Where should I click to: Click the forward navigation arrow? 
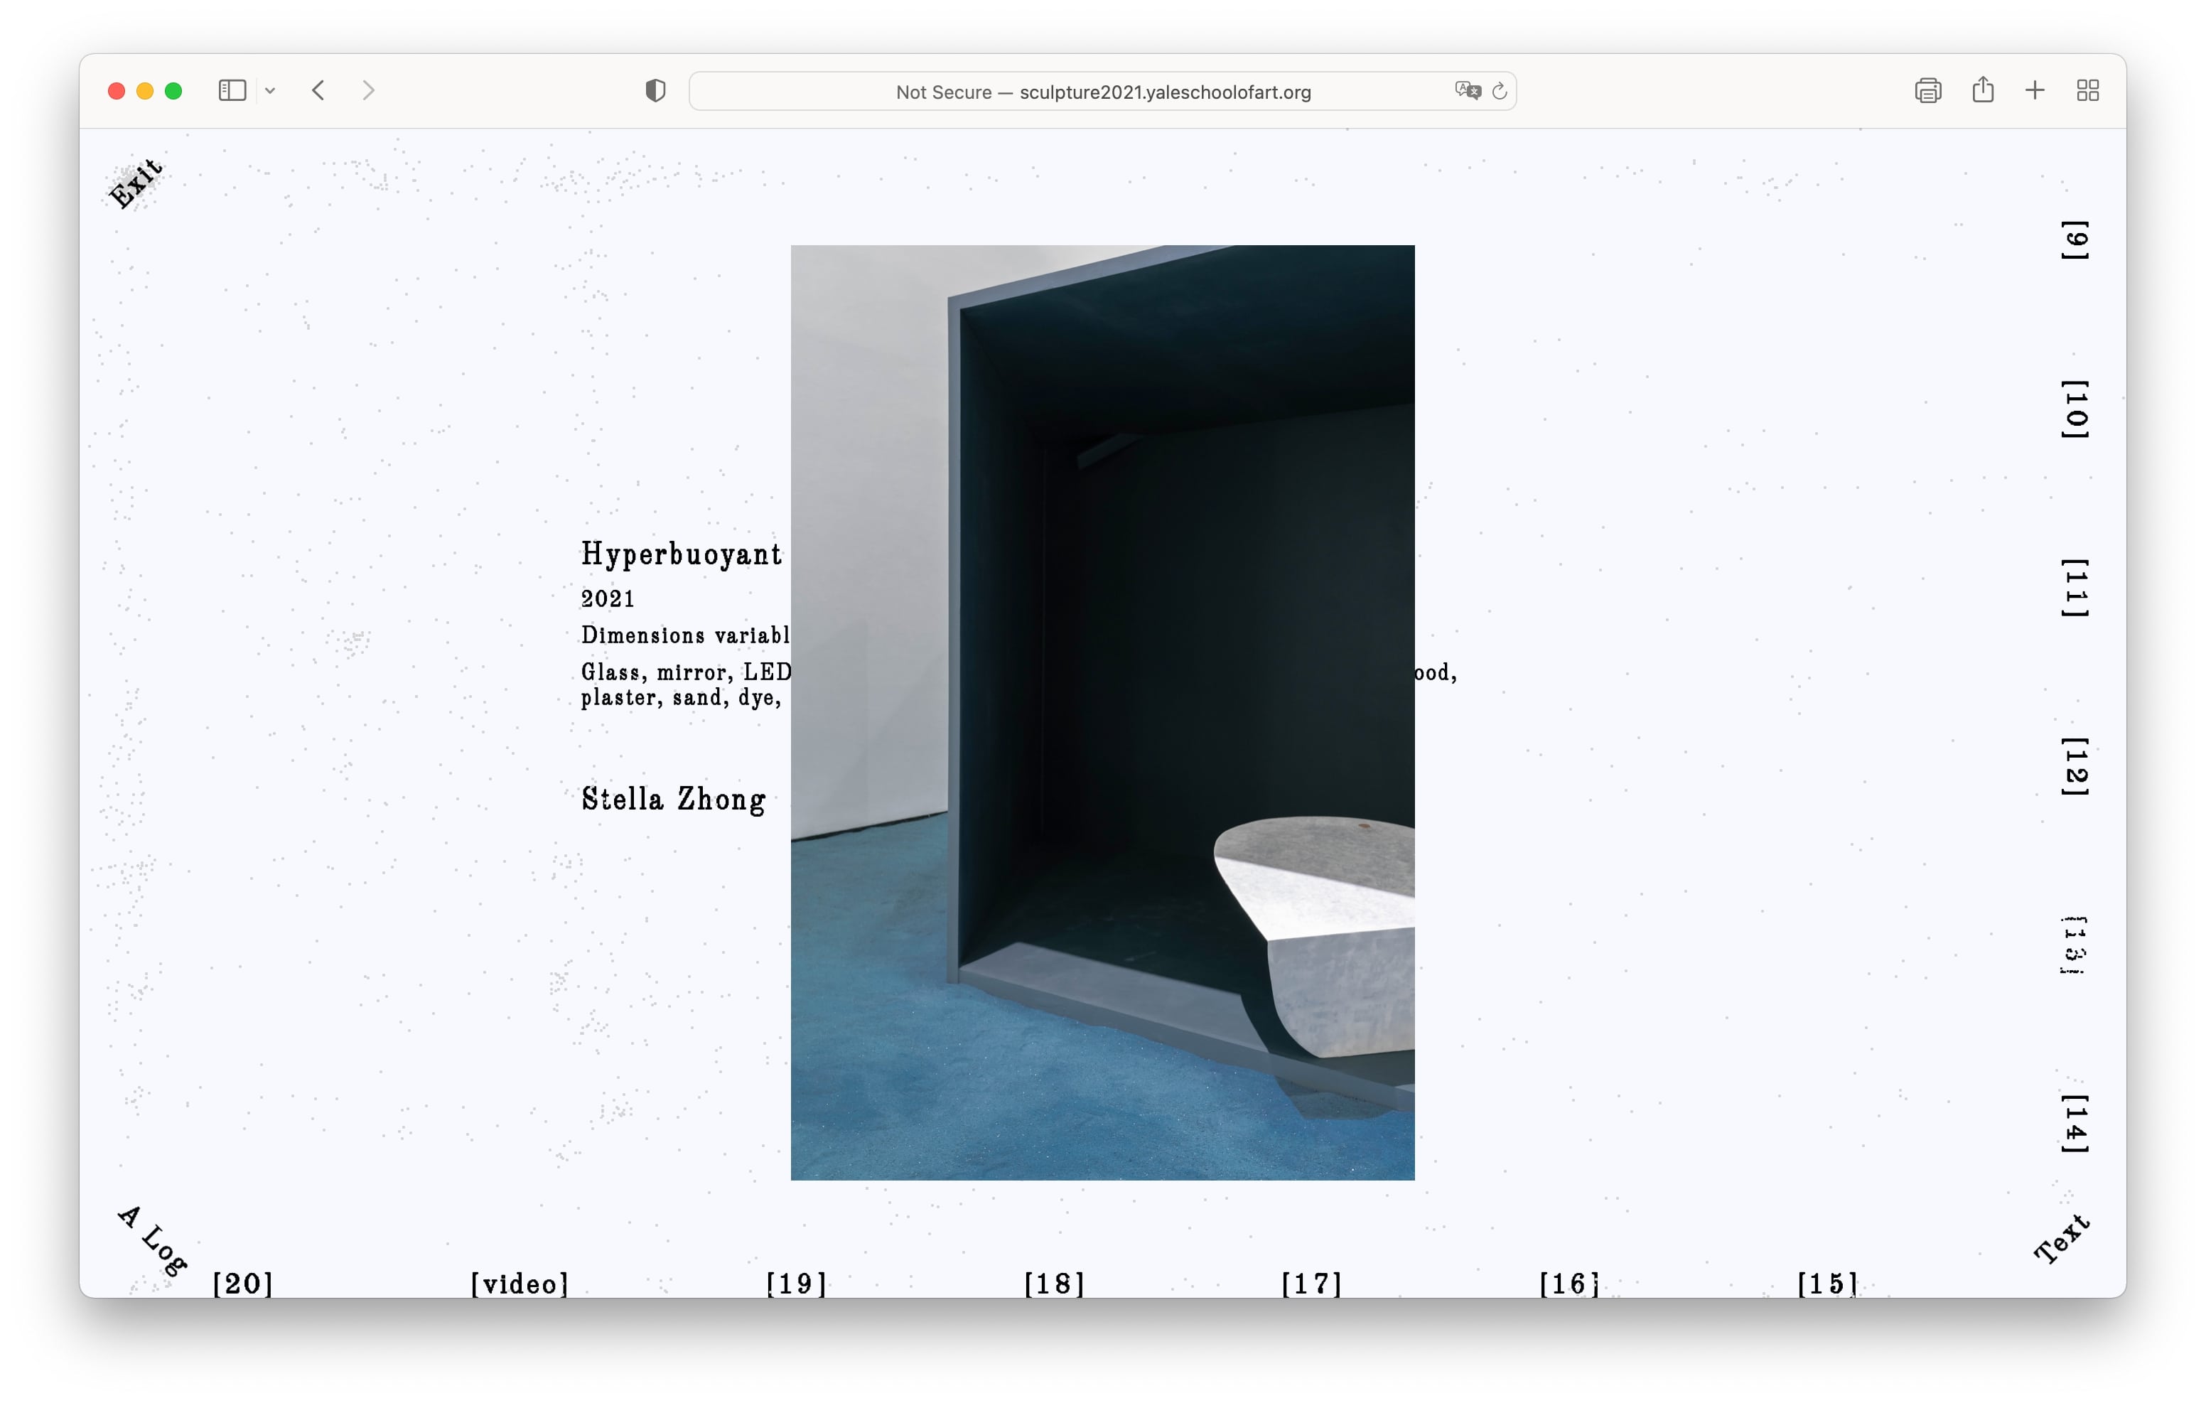(368, 91)
